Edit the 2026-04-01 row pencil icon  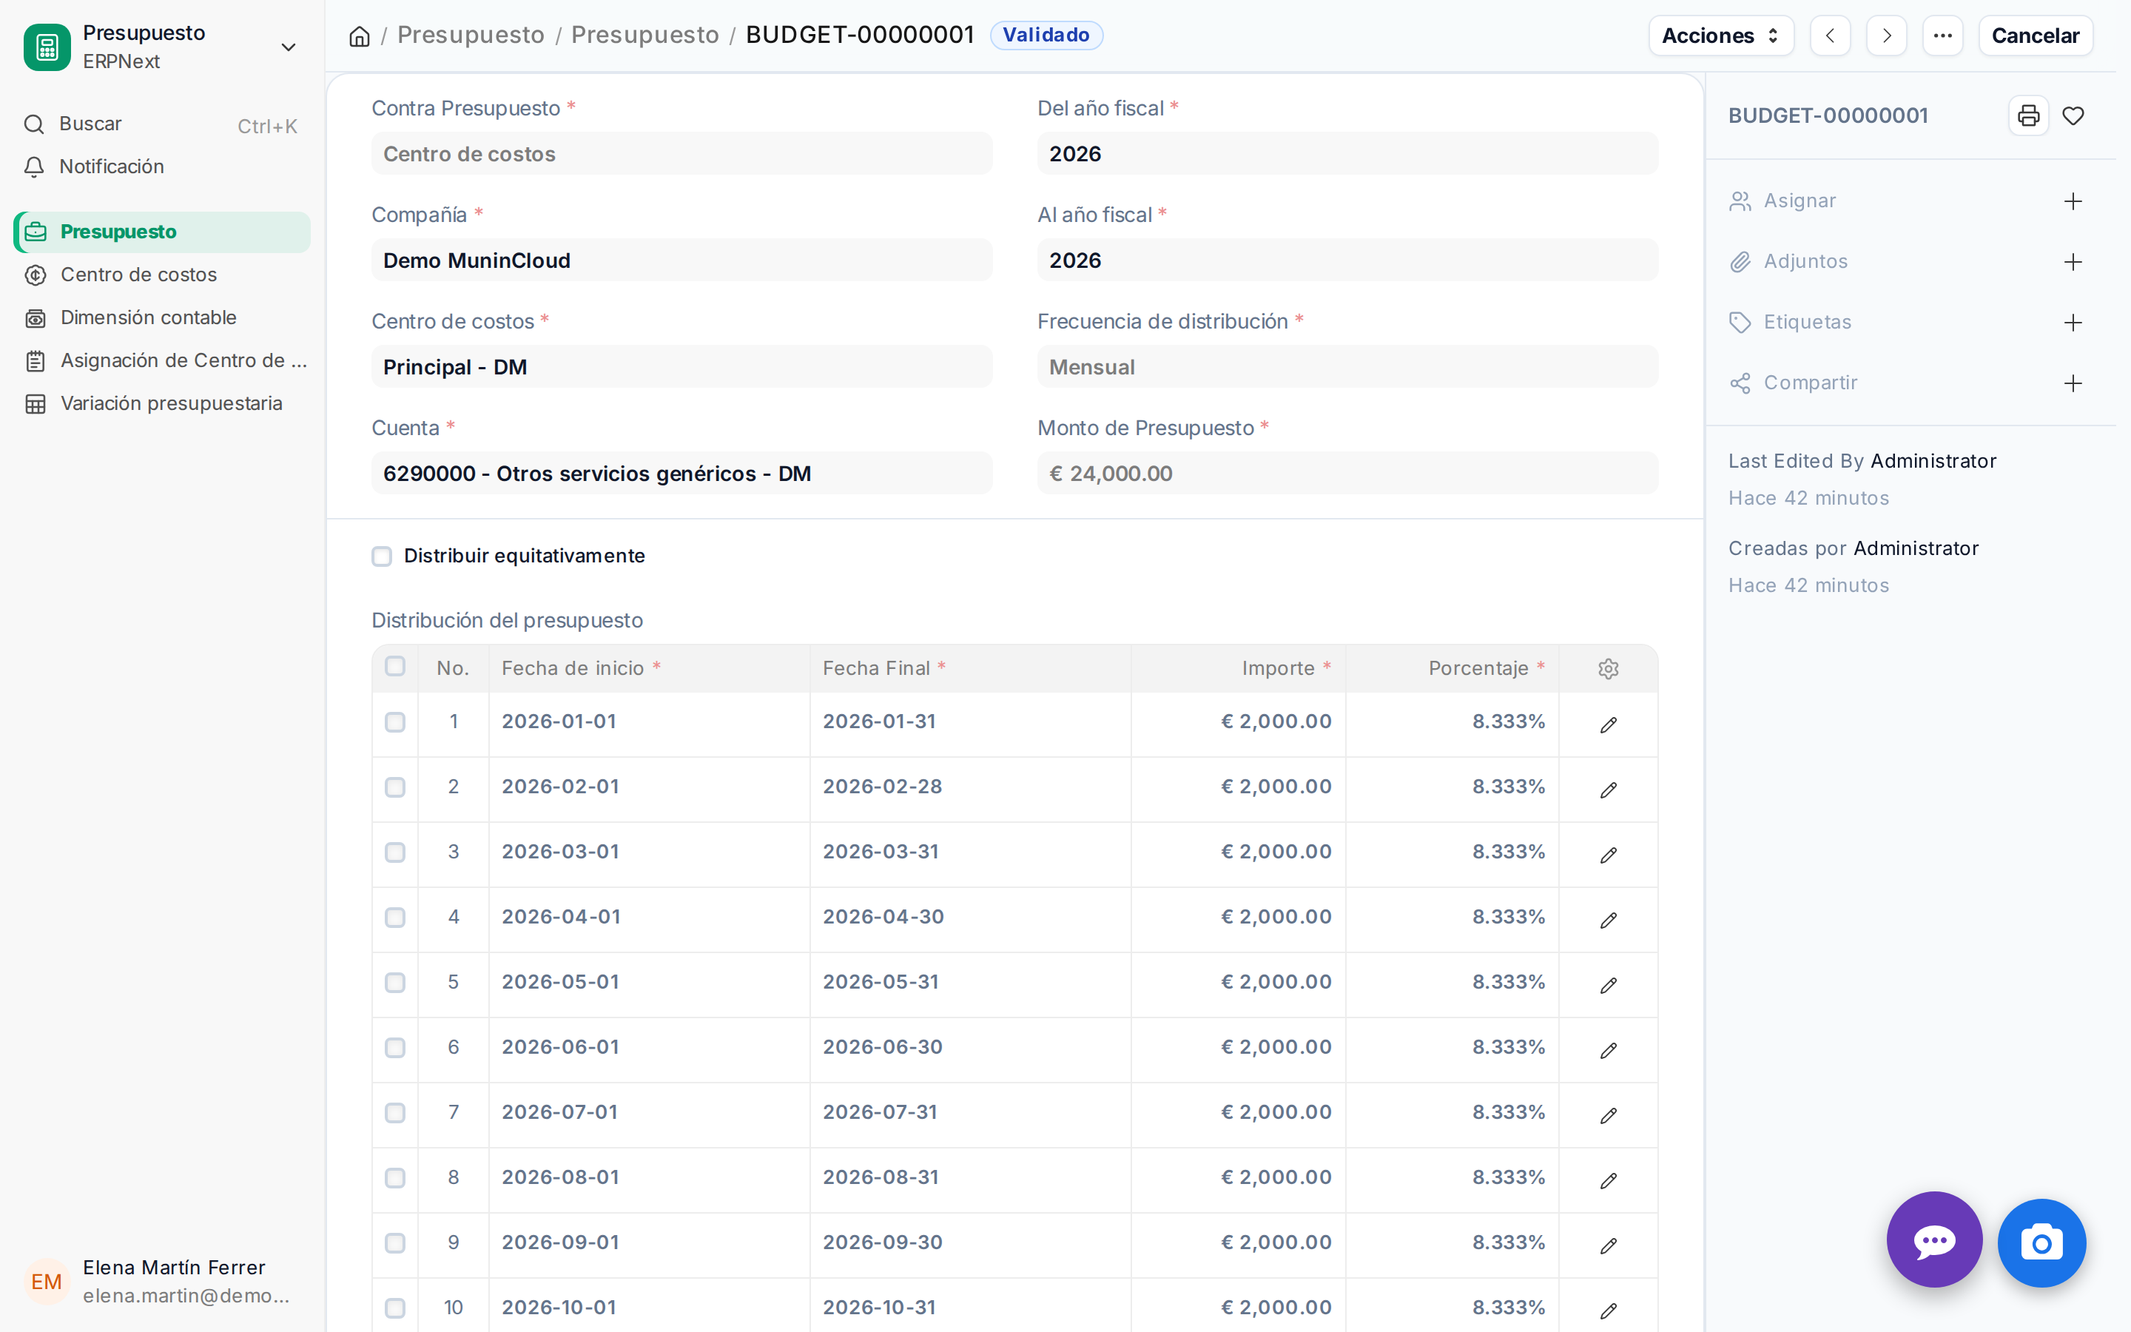(1608, 920)
